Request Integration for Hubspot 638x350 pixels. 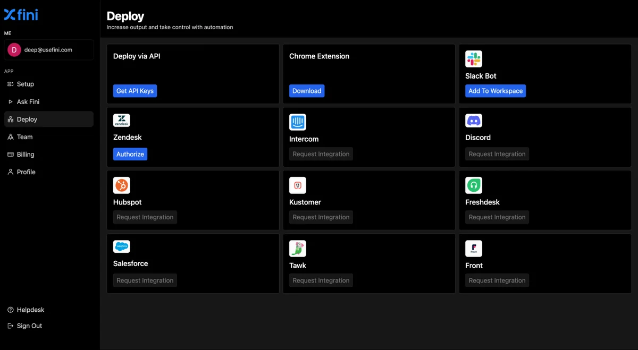(x=145, y=217)
